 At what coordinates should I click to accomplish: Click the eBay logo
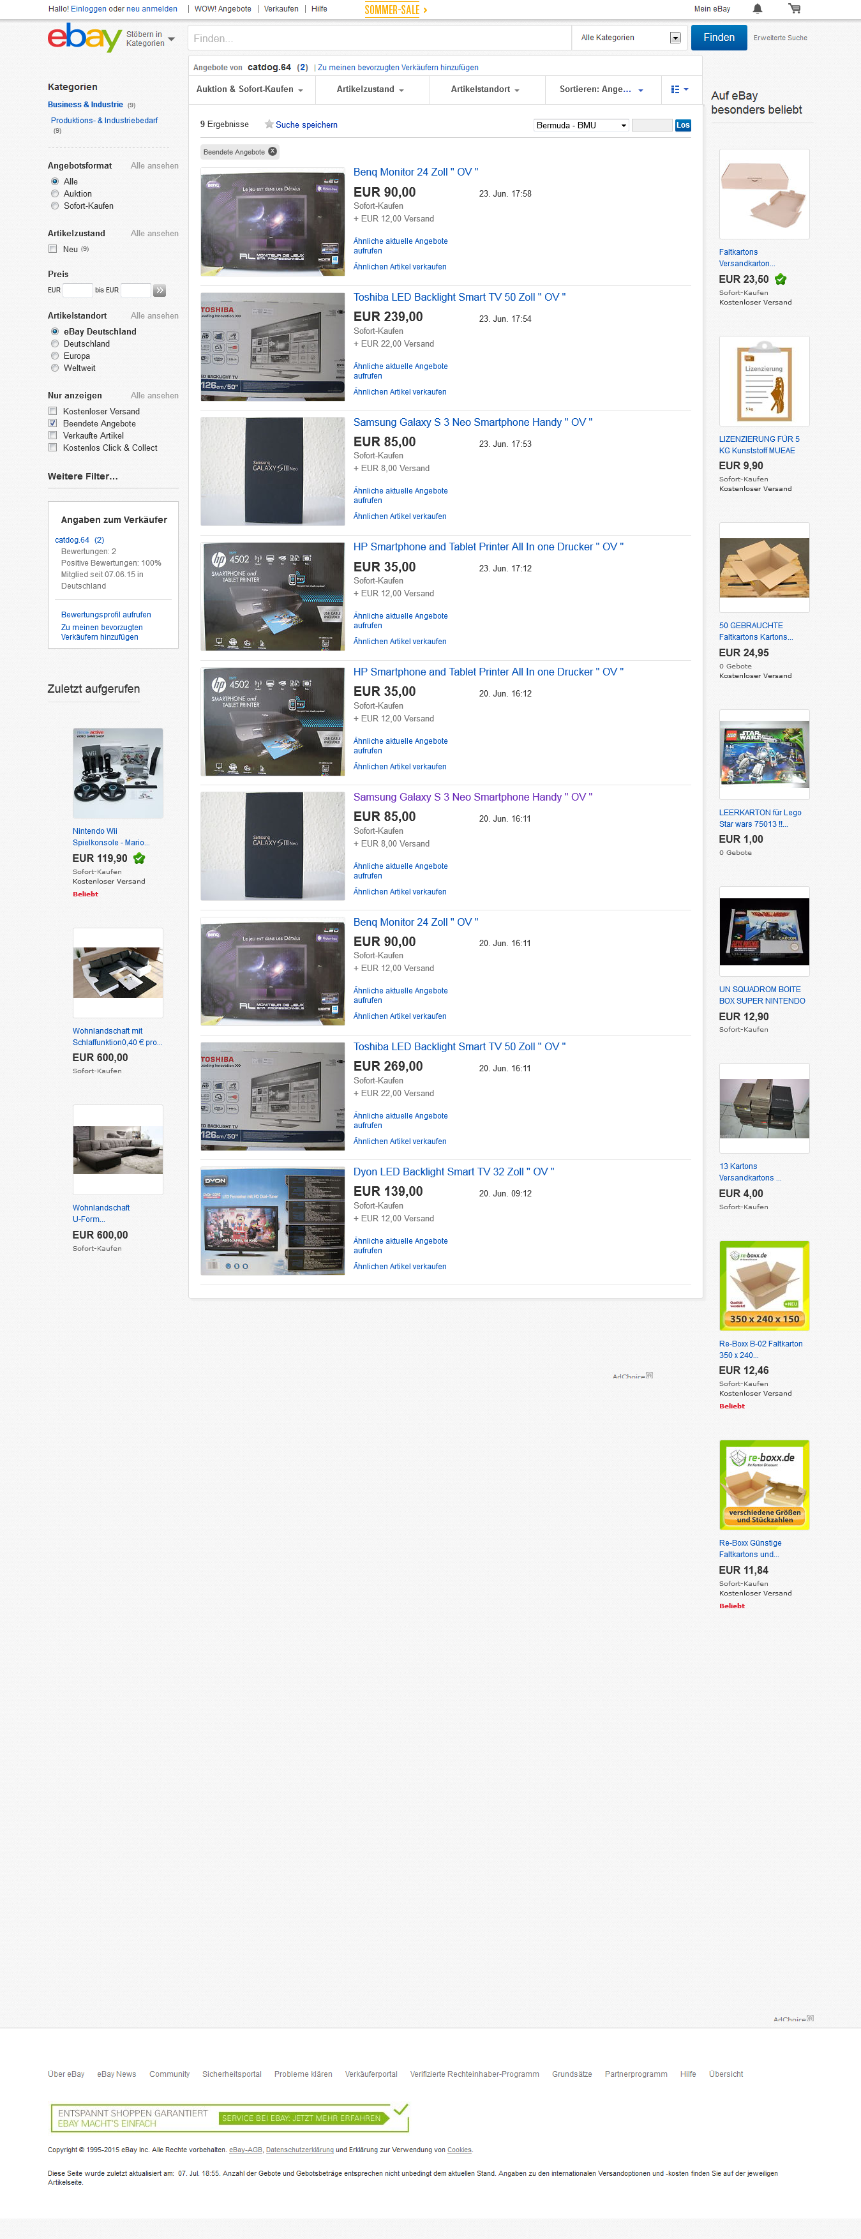click(x=84, y=38)
